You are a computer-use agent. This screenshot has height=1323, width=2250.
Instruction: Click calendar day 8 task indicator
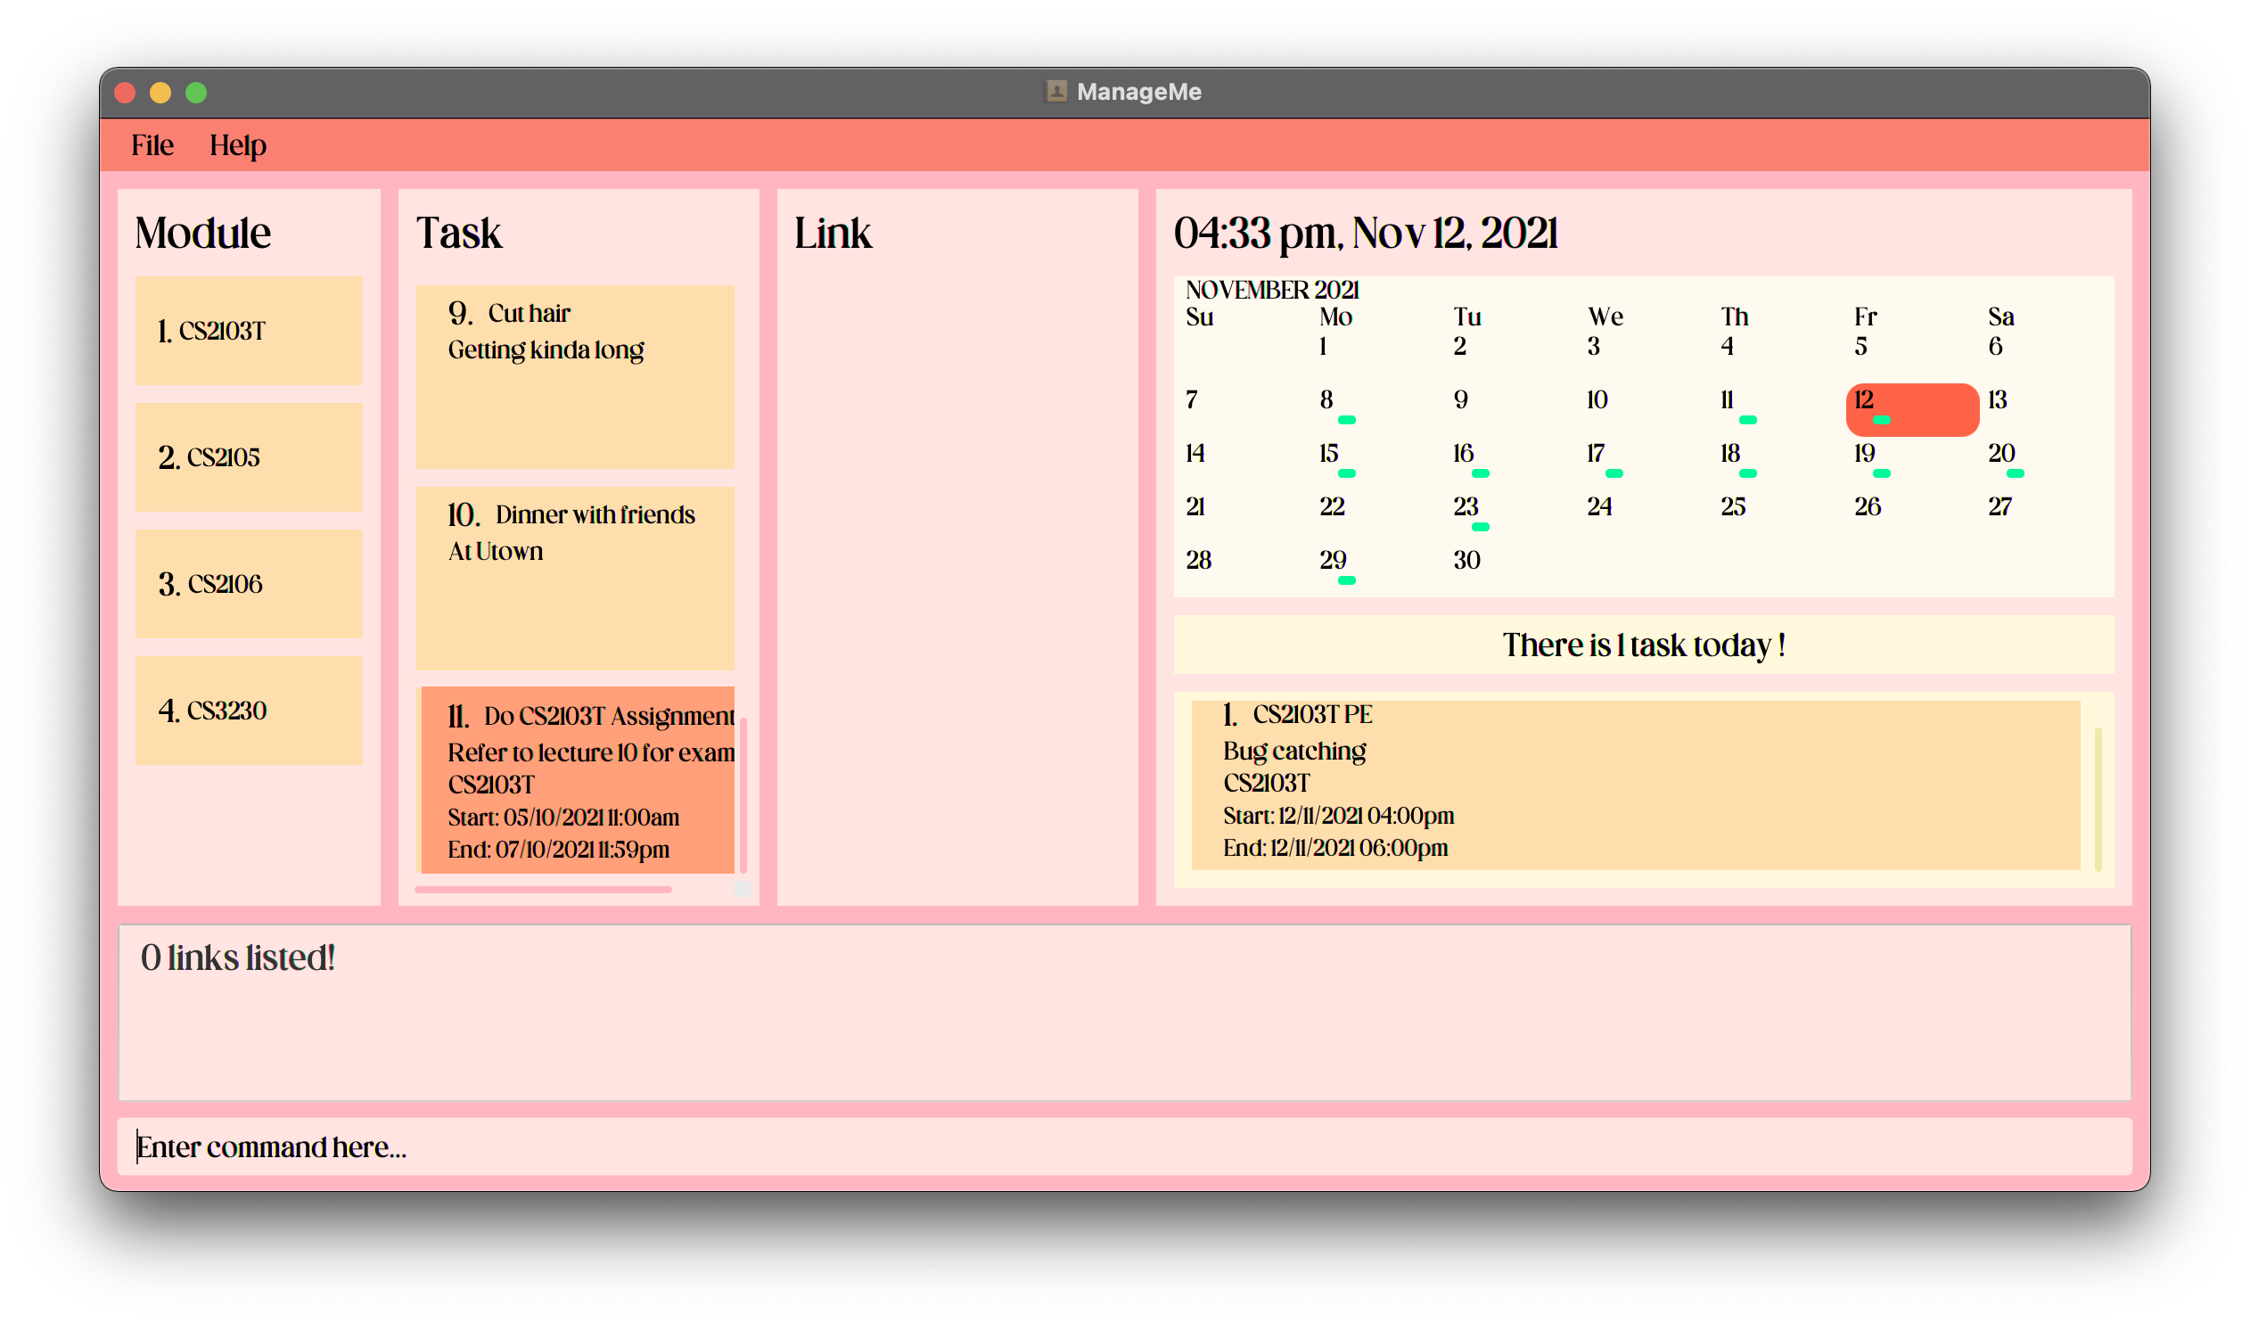point(1346,420)
